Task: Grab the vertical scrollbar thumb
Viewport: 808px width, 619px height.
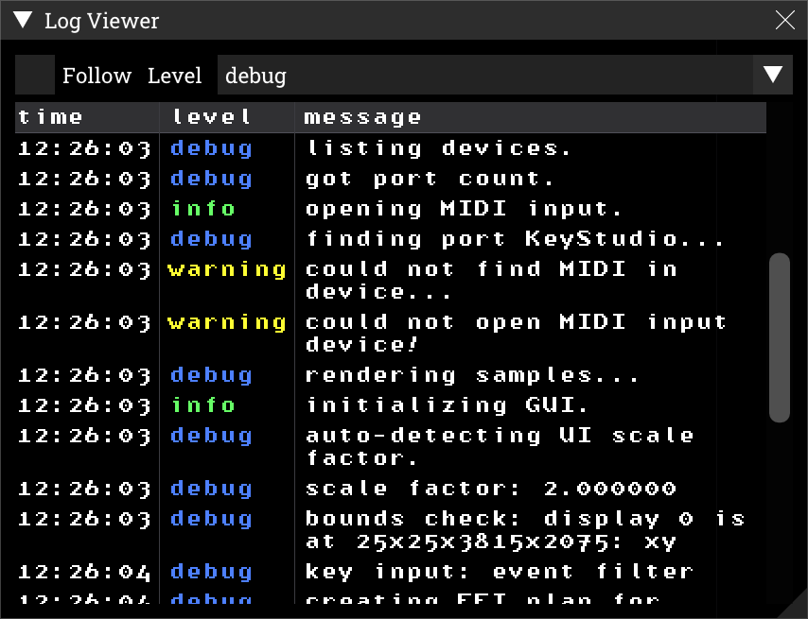Action: pos(780,337)
